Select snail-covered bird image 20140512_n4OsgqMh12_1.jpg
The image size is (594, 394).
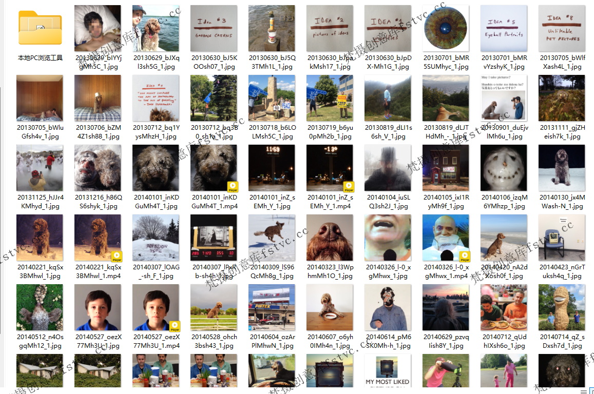(40, 307)
